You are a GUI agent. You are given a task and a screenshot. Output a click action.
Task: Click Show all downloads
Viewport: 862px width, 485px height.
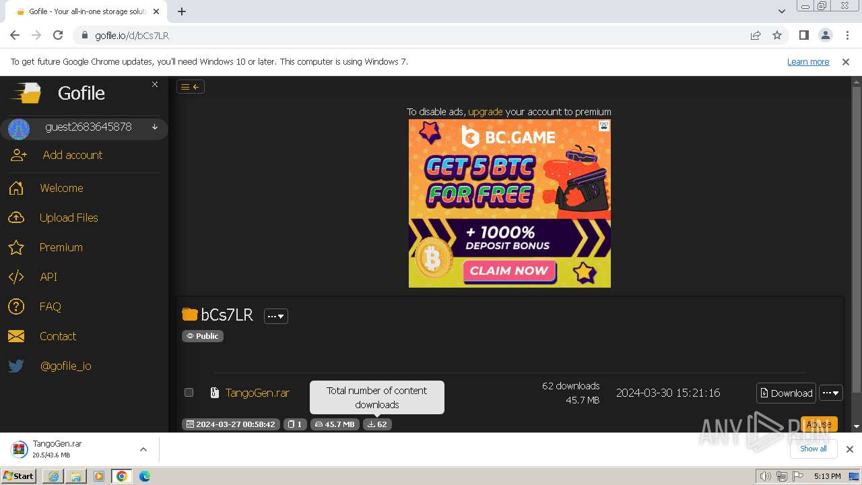(814, 449)
